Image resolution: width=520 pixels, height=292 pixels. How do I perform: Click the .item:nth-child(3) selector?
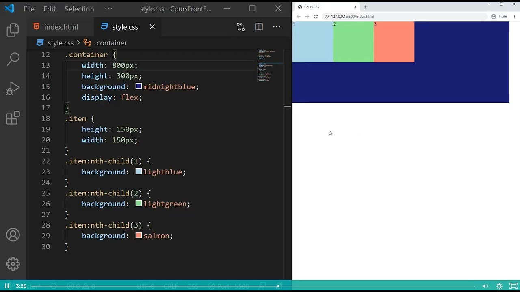click(x=104, y=225)
